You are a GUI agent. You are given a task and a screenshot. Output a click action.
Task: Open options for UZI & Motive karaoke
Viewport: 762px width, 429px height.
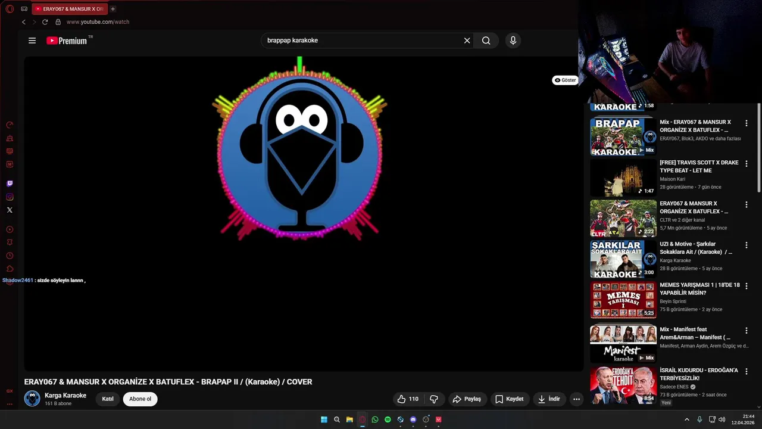(747, 245)
